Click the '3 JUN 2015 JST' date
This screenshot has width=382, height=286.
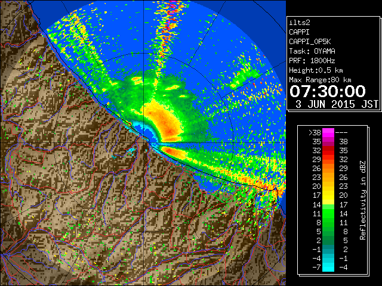(337, 104)
